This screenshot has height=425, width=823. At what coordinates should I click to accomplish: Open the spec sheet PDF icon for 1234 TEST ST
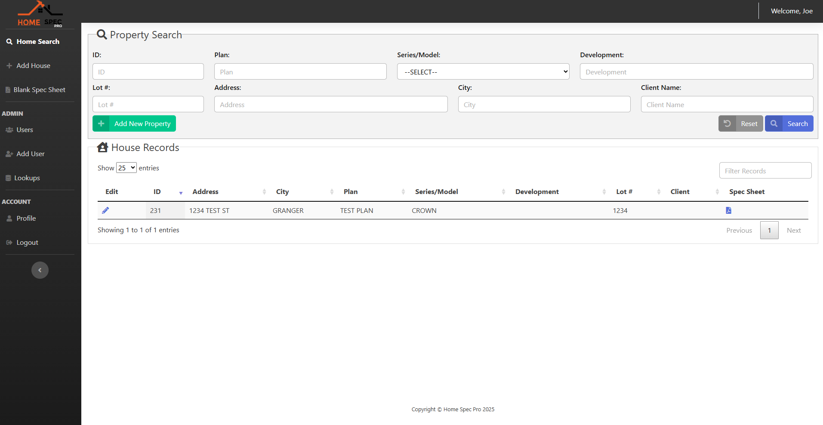728,210
